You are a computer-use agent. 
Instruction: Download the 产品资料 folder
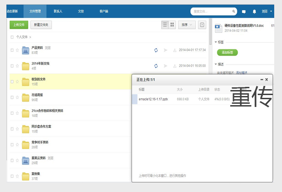174,50
